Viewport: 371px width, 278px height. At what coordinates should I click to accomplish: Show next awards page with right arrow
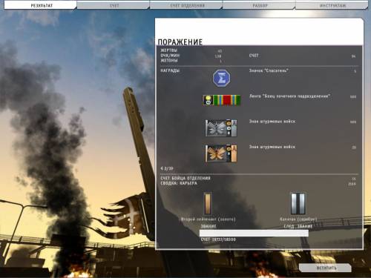click(x=172, y=168)
